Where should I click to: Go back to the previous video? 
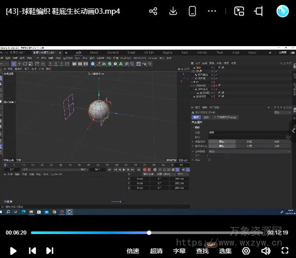(32, 250)
